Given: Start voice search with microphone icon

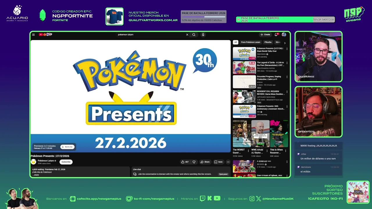Looking at the screenshot, I should pos(203,35).
